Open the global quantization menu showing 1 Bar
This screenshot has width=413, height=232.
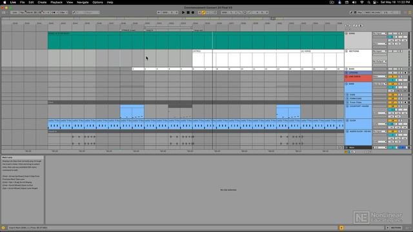tap(63, 12)
